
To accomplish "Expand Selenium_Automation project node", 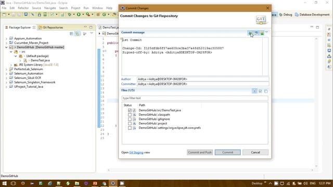I will click(6, 74).
